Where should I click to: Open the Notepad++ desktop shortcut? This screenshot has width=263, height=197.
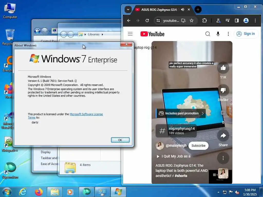click(10, 144)
